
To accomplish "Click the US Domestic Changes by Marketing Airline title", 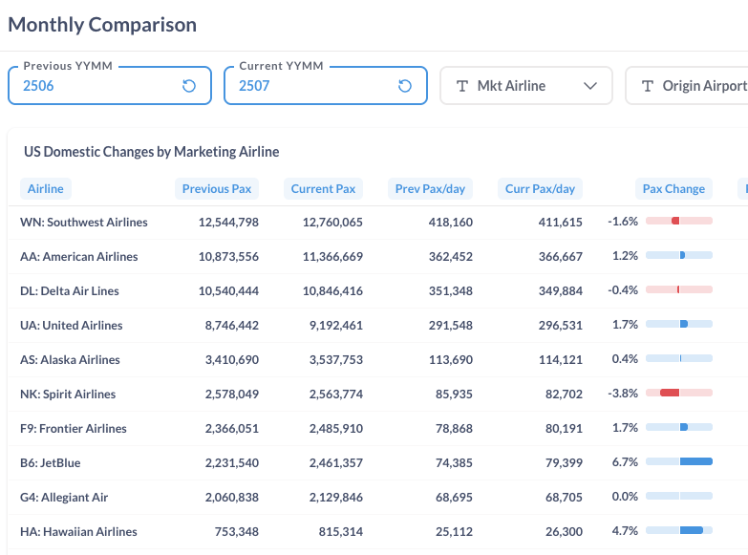I will pos(152,152).
